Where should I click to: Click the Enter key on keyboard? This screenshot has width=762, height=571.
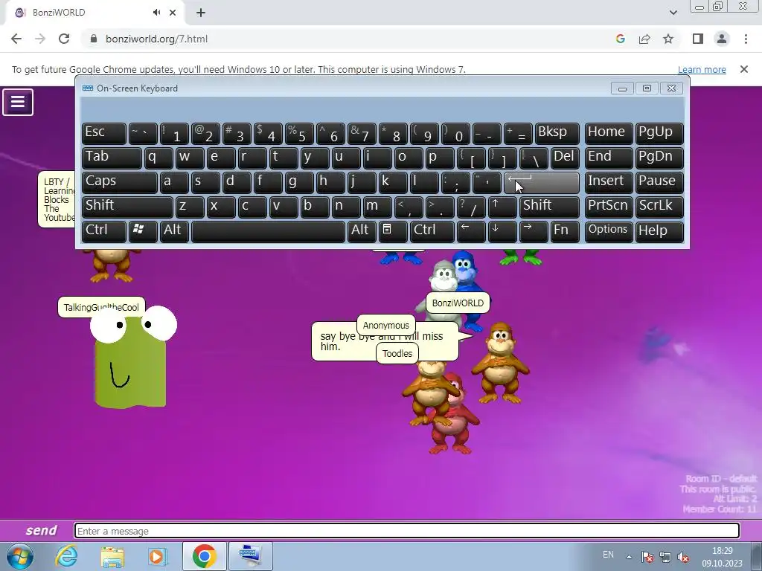pos(542,182)
